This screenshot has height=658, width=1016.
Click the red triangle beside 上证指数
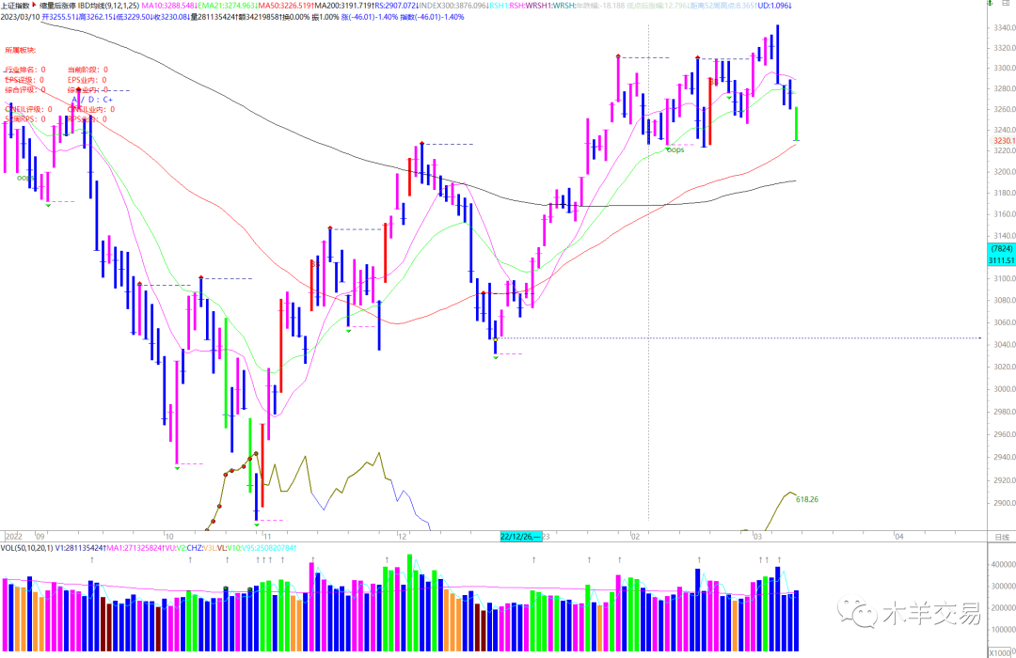[x=35, y=6]
